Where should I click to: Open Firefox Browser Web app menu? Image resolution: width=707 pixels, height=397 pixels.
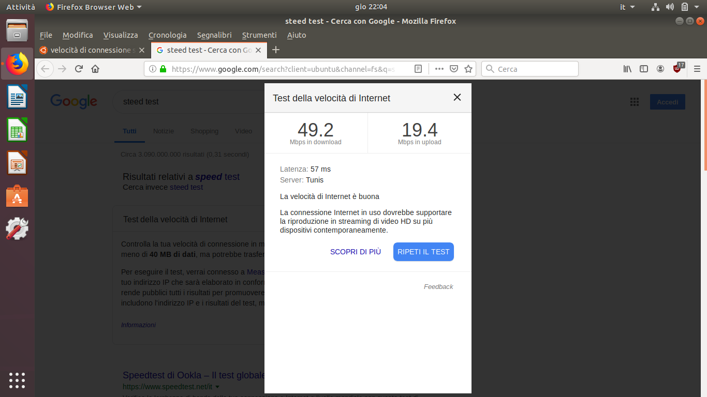coord(94,7)
